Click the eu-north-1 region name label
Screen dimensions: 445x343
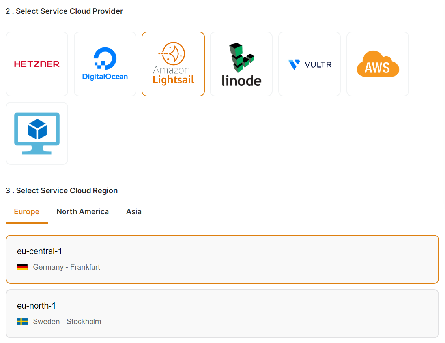[x=36, y=306]
